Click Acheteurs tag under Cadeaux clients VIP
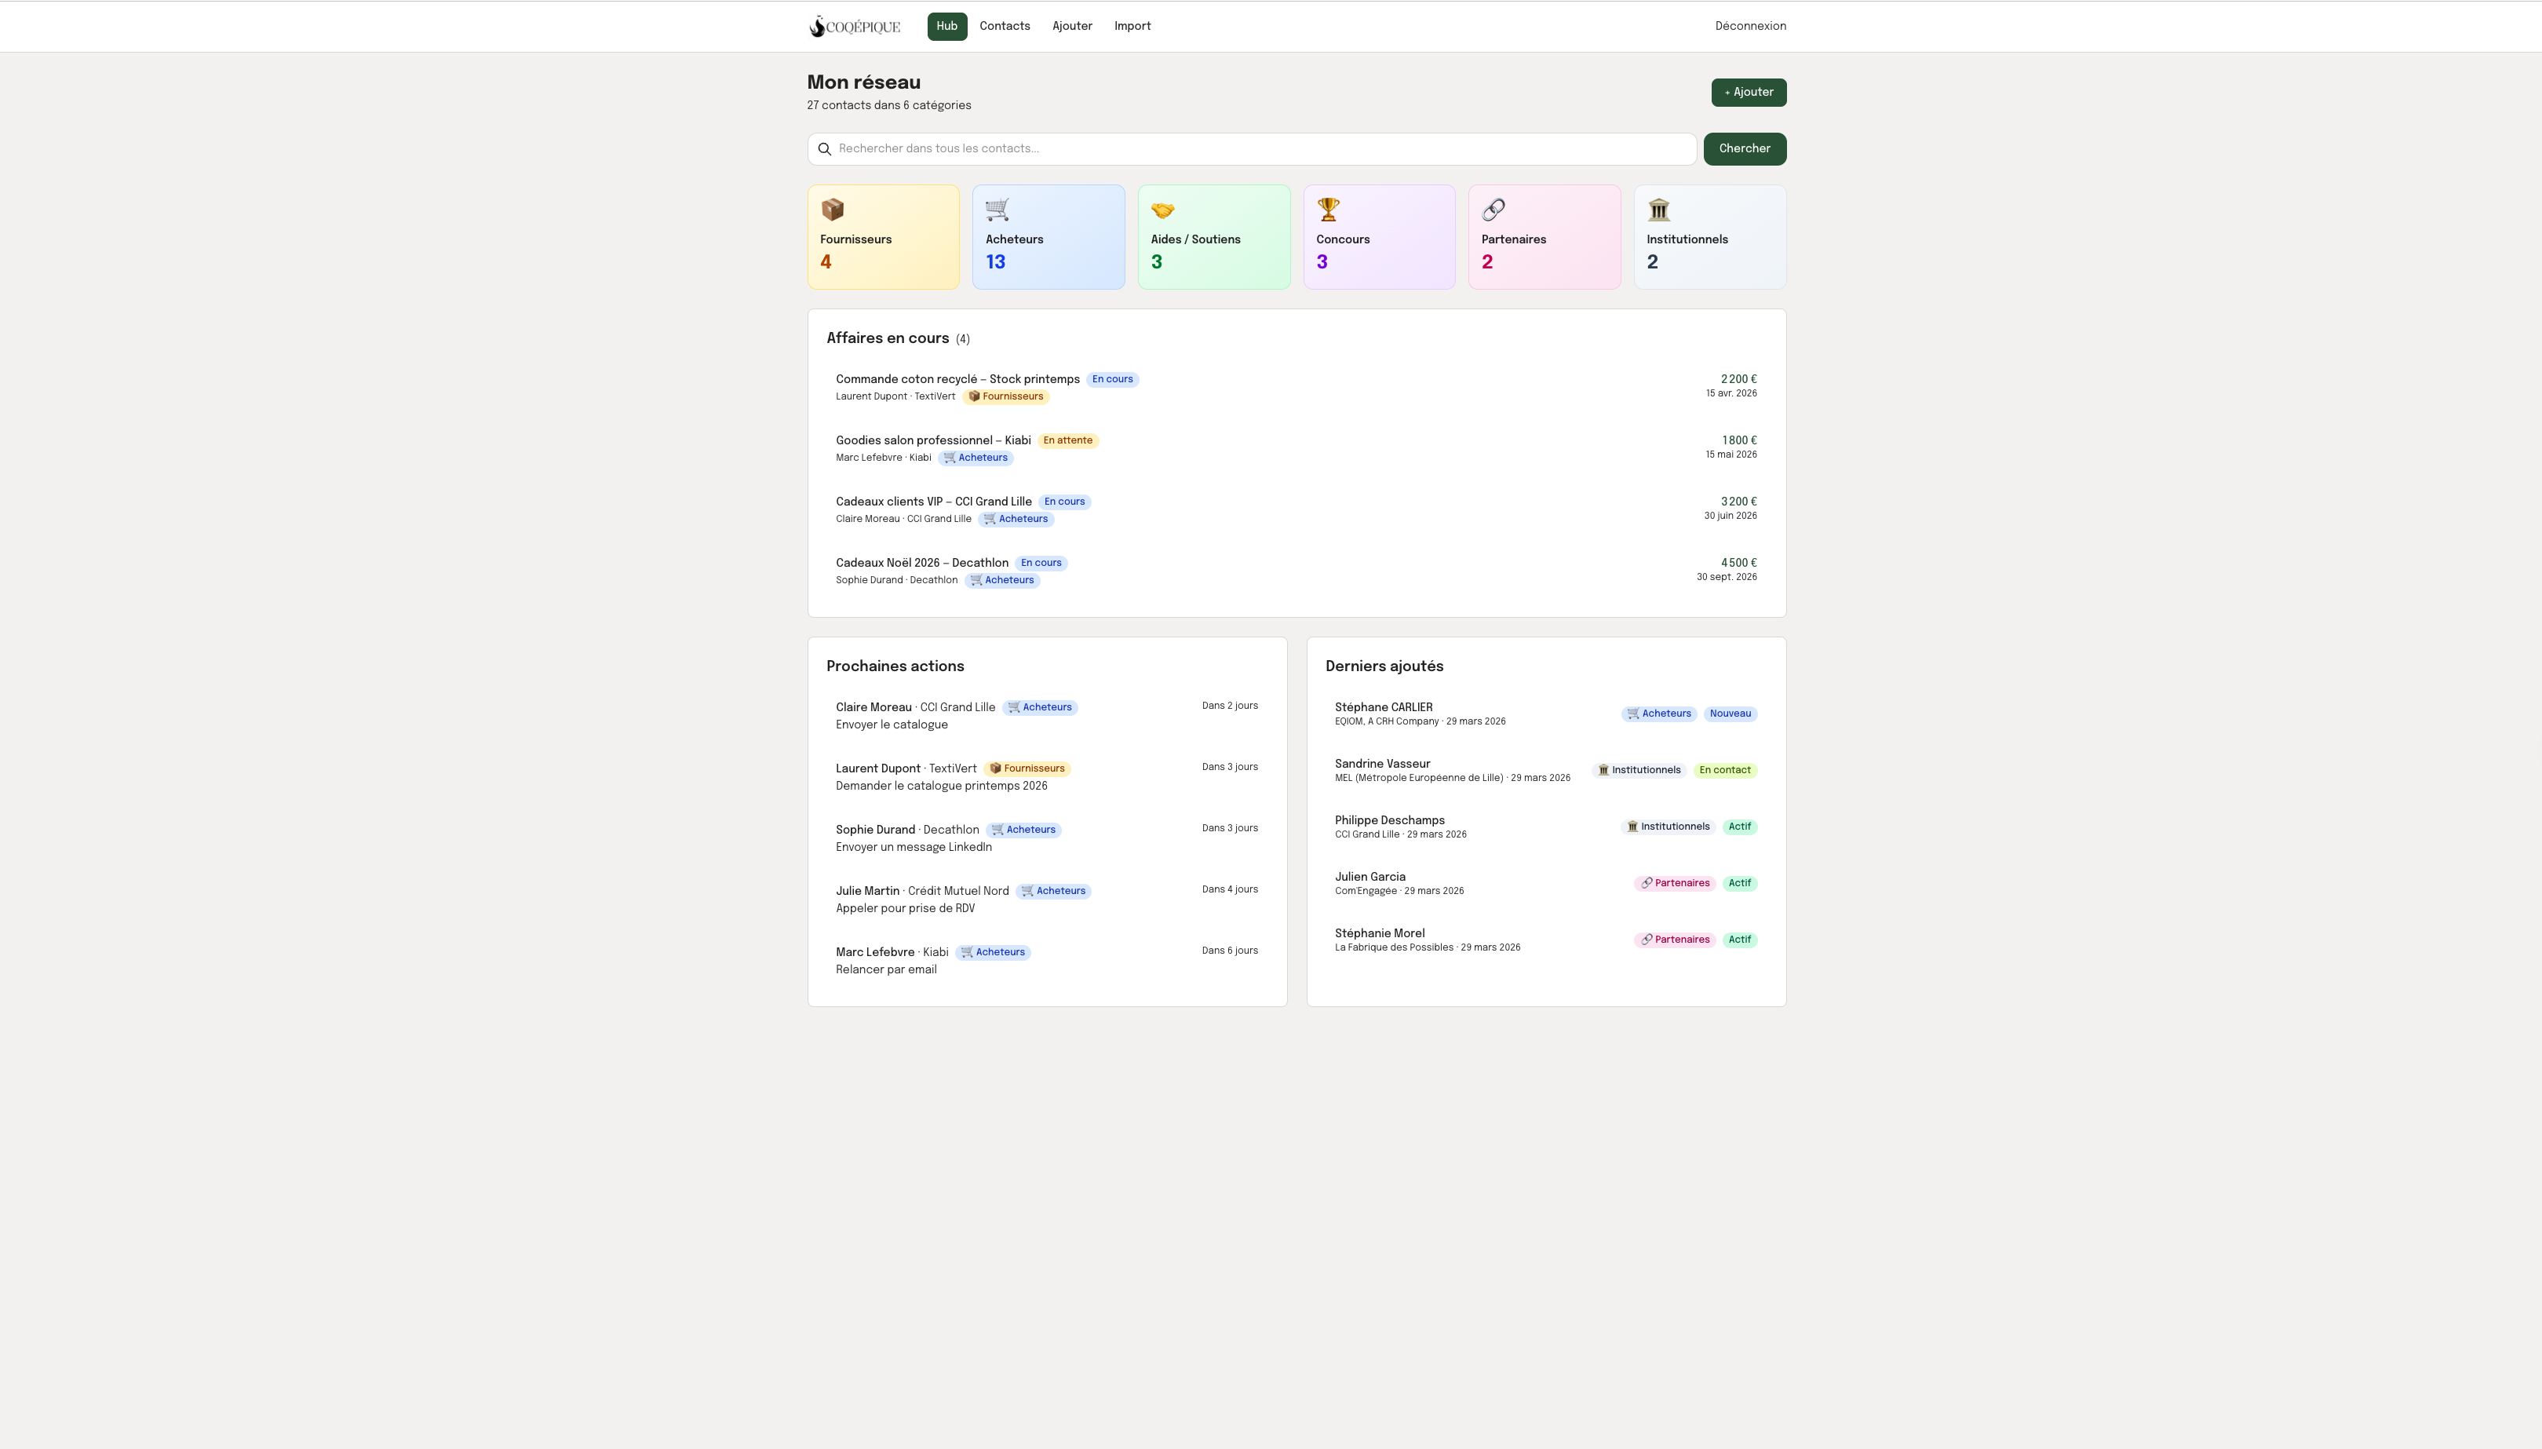 point(1016,520)
